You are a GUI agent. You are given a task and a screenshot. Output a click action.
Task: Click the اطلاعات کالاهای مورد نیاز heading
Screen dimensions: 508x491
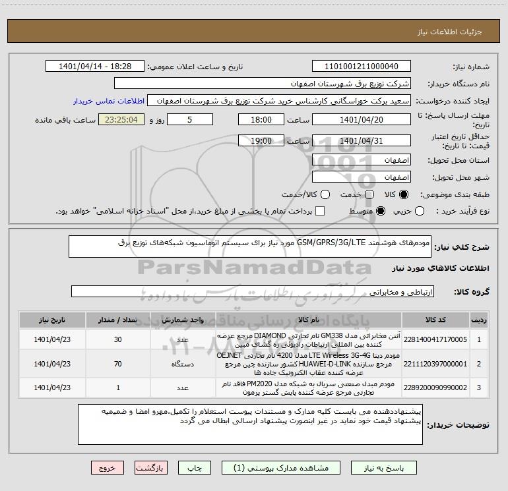(x=440, y=268)
